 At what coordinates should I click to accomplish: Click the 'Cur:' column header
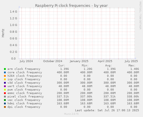point(62,66)
